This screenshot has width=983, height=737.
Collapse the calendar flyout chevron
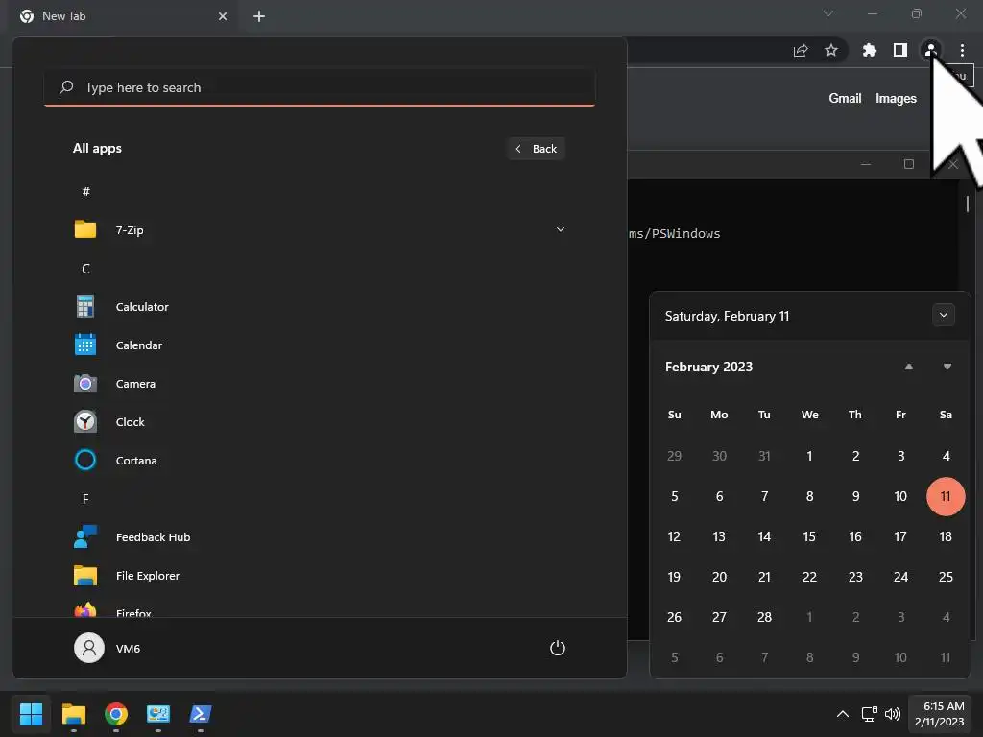click(x=944, y=315)
